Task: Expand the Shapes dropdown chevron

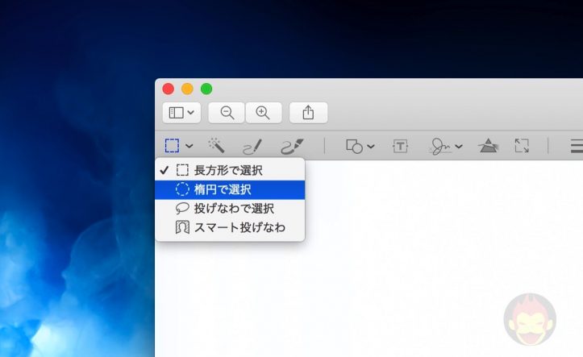Action: point(371,147)
